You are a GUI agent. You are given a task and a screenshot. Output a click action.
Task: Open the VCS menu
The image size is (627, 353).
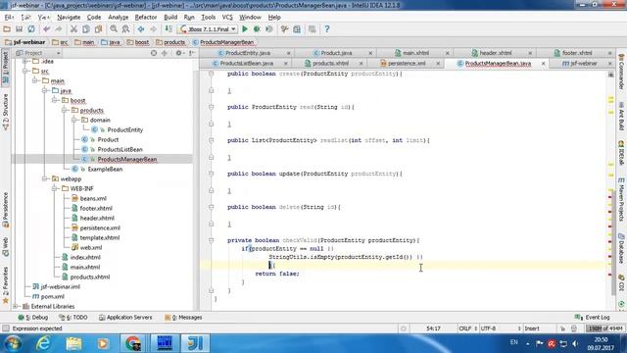(x=227, y=18)
